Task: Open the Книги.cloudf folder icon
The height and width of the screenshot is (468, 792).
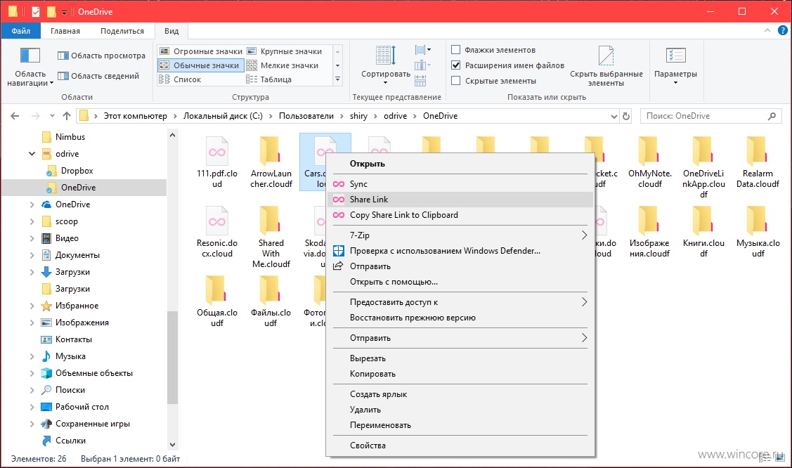Action: pyautogui.click(x=703, y=221)
